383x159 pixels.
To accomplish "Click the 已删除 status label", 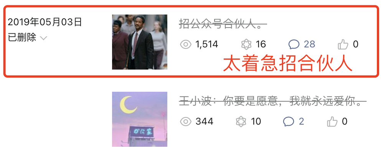I will click(22, 38).
